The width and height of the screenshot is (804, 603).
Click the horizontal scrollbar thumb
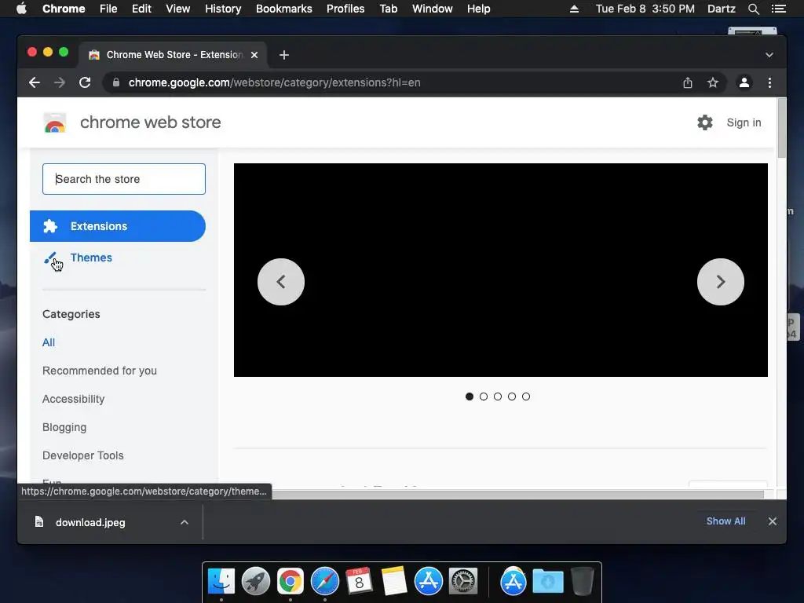pyautogui.click(x=518, y=495)
